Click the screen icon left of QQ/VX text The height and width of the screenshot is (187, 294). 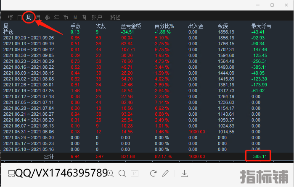(11, 173)
